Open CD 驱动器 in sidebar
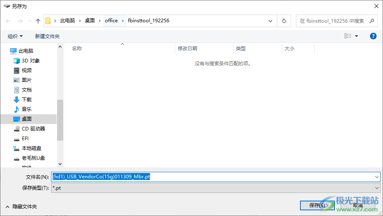 click(33, 129)
